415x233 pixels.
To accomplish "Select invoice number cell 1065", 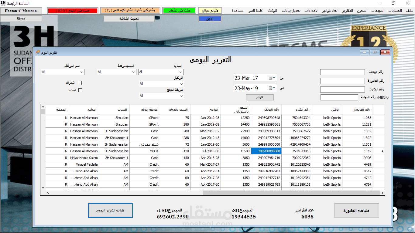I will pos(357,118).
